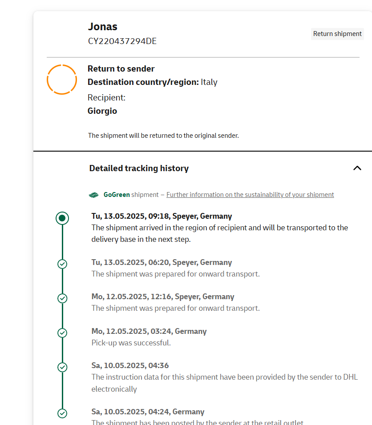
Task: Click the GoGreen label text
Action: [x=117, y=195]
